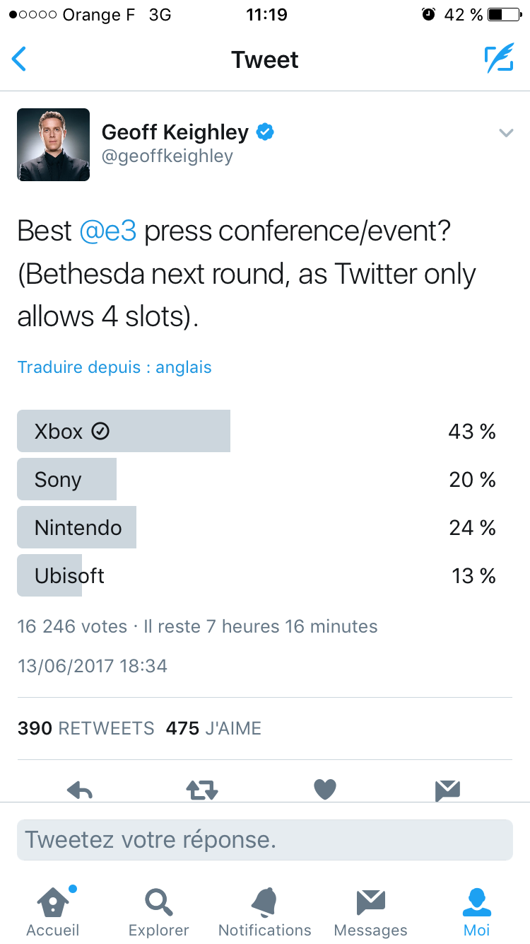Like the tweet with heart icon

click(x=325, y=790)
